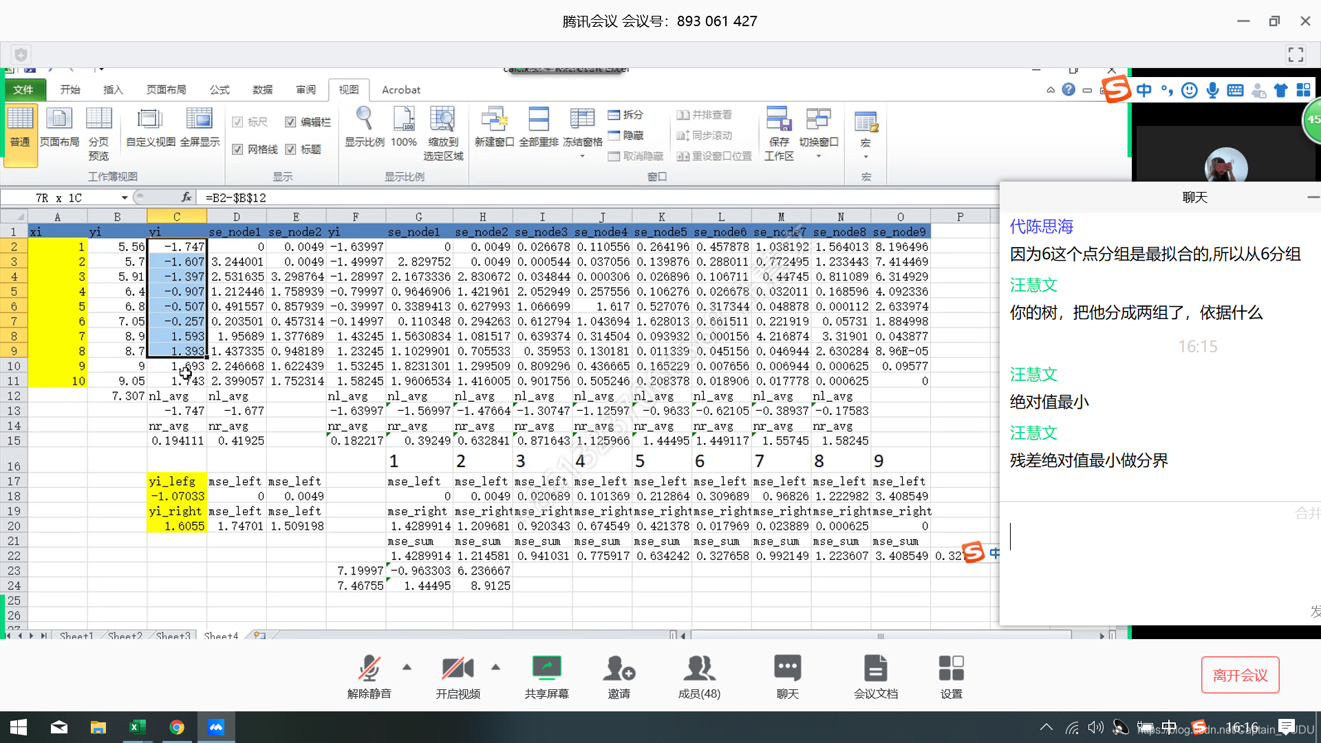Open Meeting Documents (会议文档)
Viewport: 1321px width, 743px height.
pos(876,676)
